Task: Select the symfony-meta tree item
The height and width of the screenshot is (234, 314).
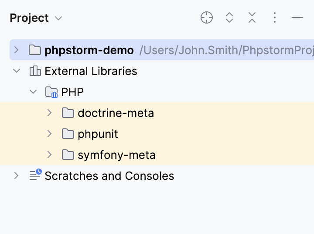Action: tap(116, 155)
